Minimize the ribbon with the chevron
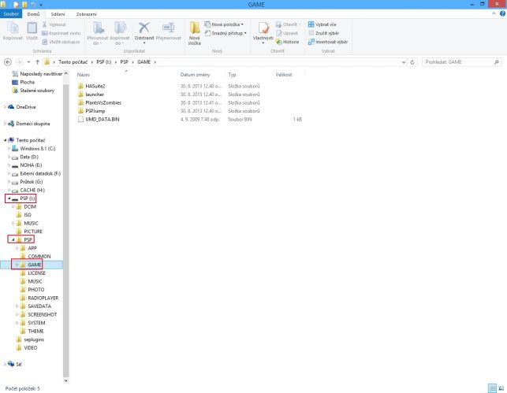 pos(494,13)
